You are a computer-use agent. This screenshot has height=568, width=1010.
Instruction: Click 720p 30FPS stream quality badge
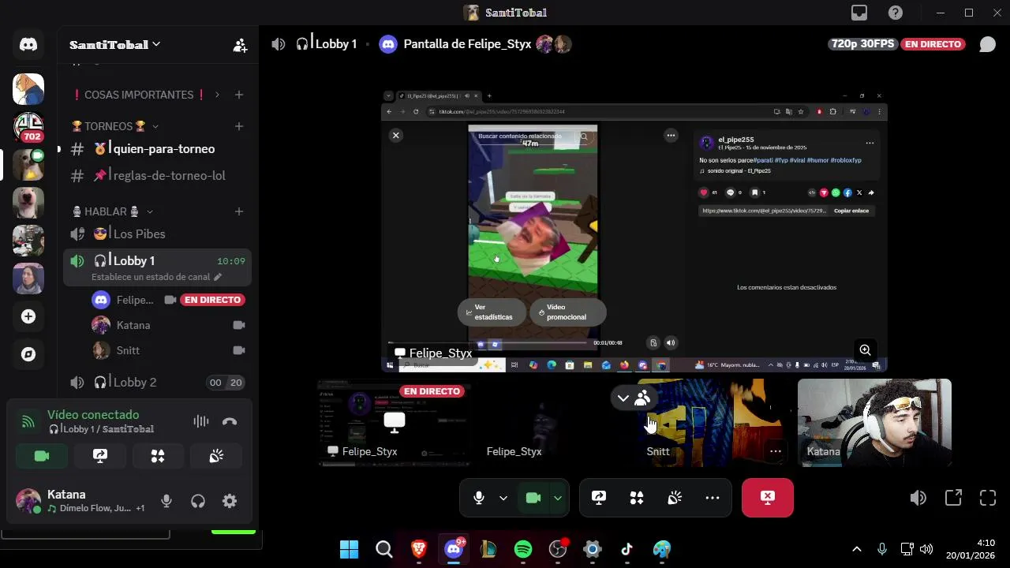(862, 44)
